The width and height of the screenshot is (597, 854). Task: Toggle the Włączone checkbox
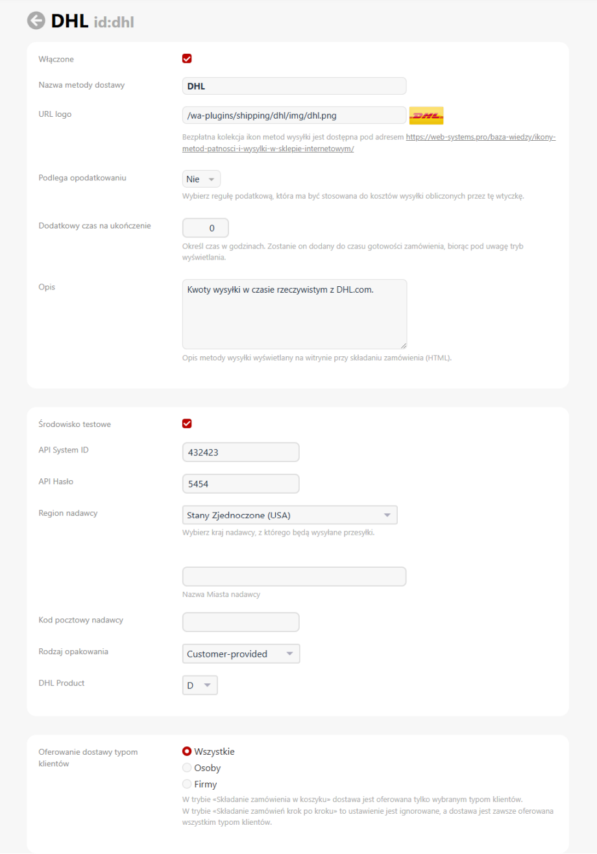(187, 59)
